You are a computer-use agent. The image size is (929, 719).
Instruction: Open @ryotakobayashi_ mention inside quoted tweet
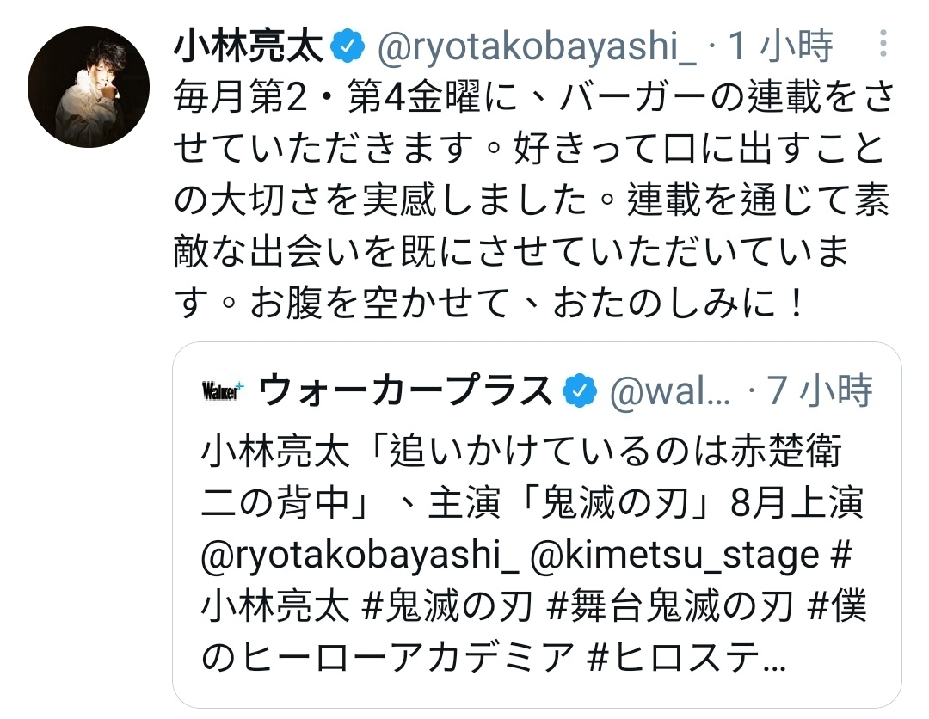pos(360,556)
